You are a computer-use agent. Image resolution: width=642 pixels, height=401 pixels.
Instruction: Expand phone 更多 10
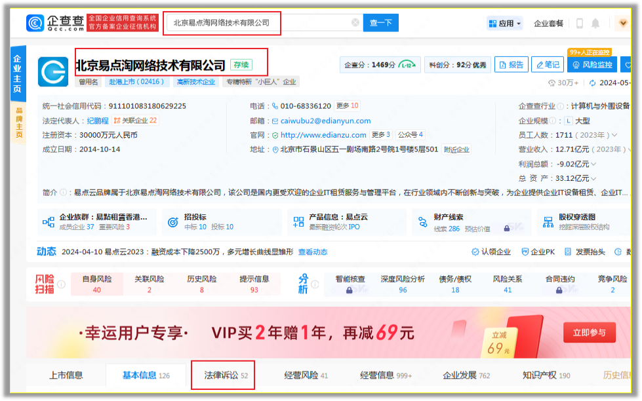[x=347, y=106]
